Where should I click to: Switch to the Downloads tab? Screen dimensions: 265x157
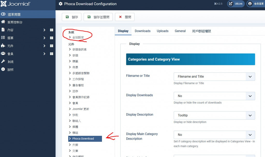[x=143, y=31]
